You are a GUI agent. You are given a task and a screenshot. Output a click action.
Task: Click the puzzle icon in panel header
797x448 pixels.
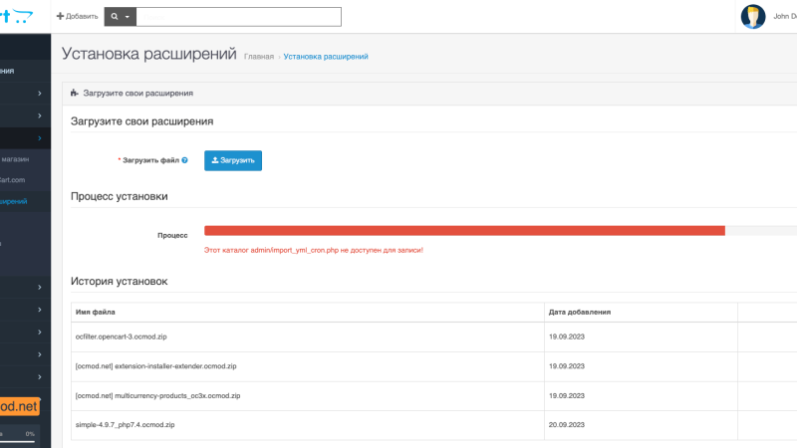tap(74, 93)
